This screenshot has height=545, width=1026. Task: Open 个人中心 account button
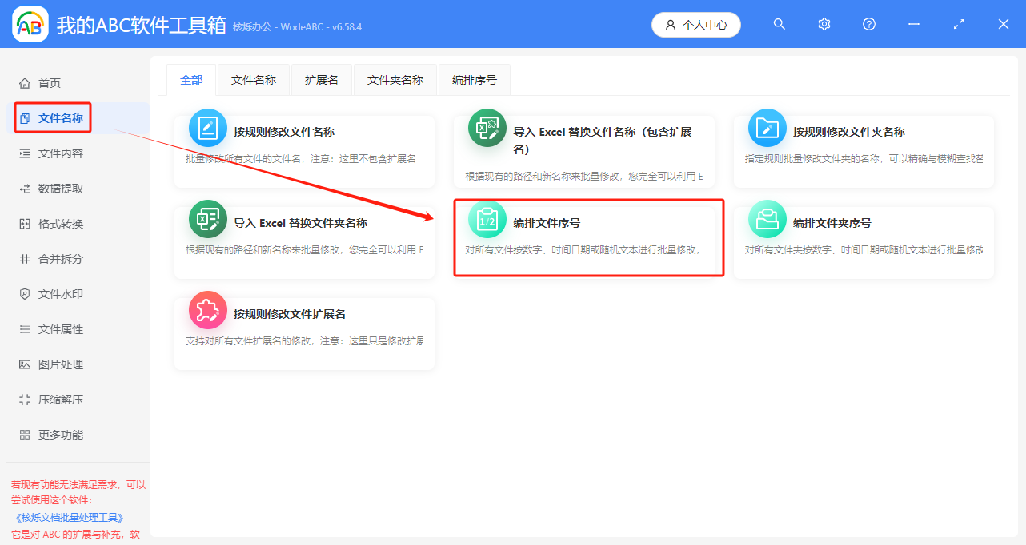point(695,24)
